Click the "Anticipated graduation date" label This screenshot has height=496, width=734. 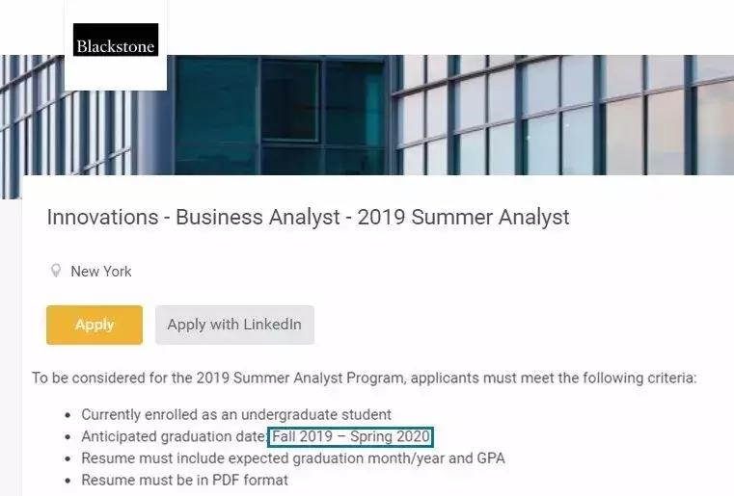tap(173, 437)
